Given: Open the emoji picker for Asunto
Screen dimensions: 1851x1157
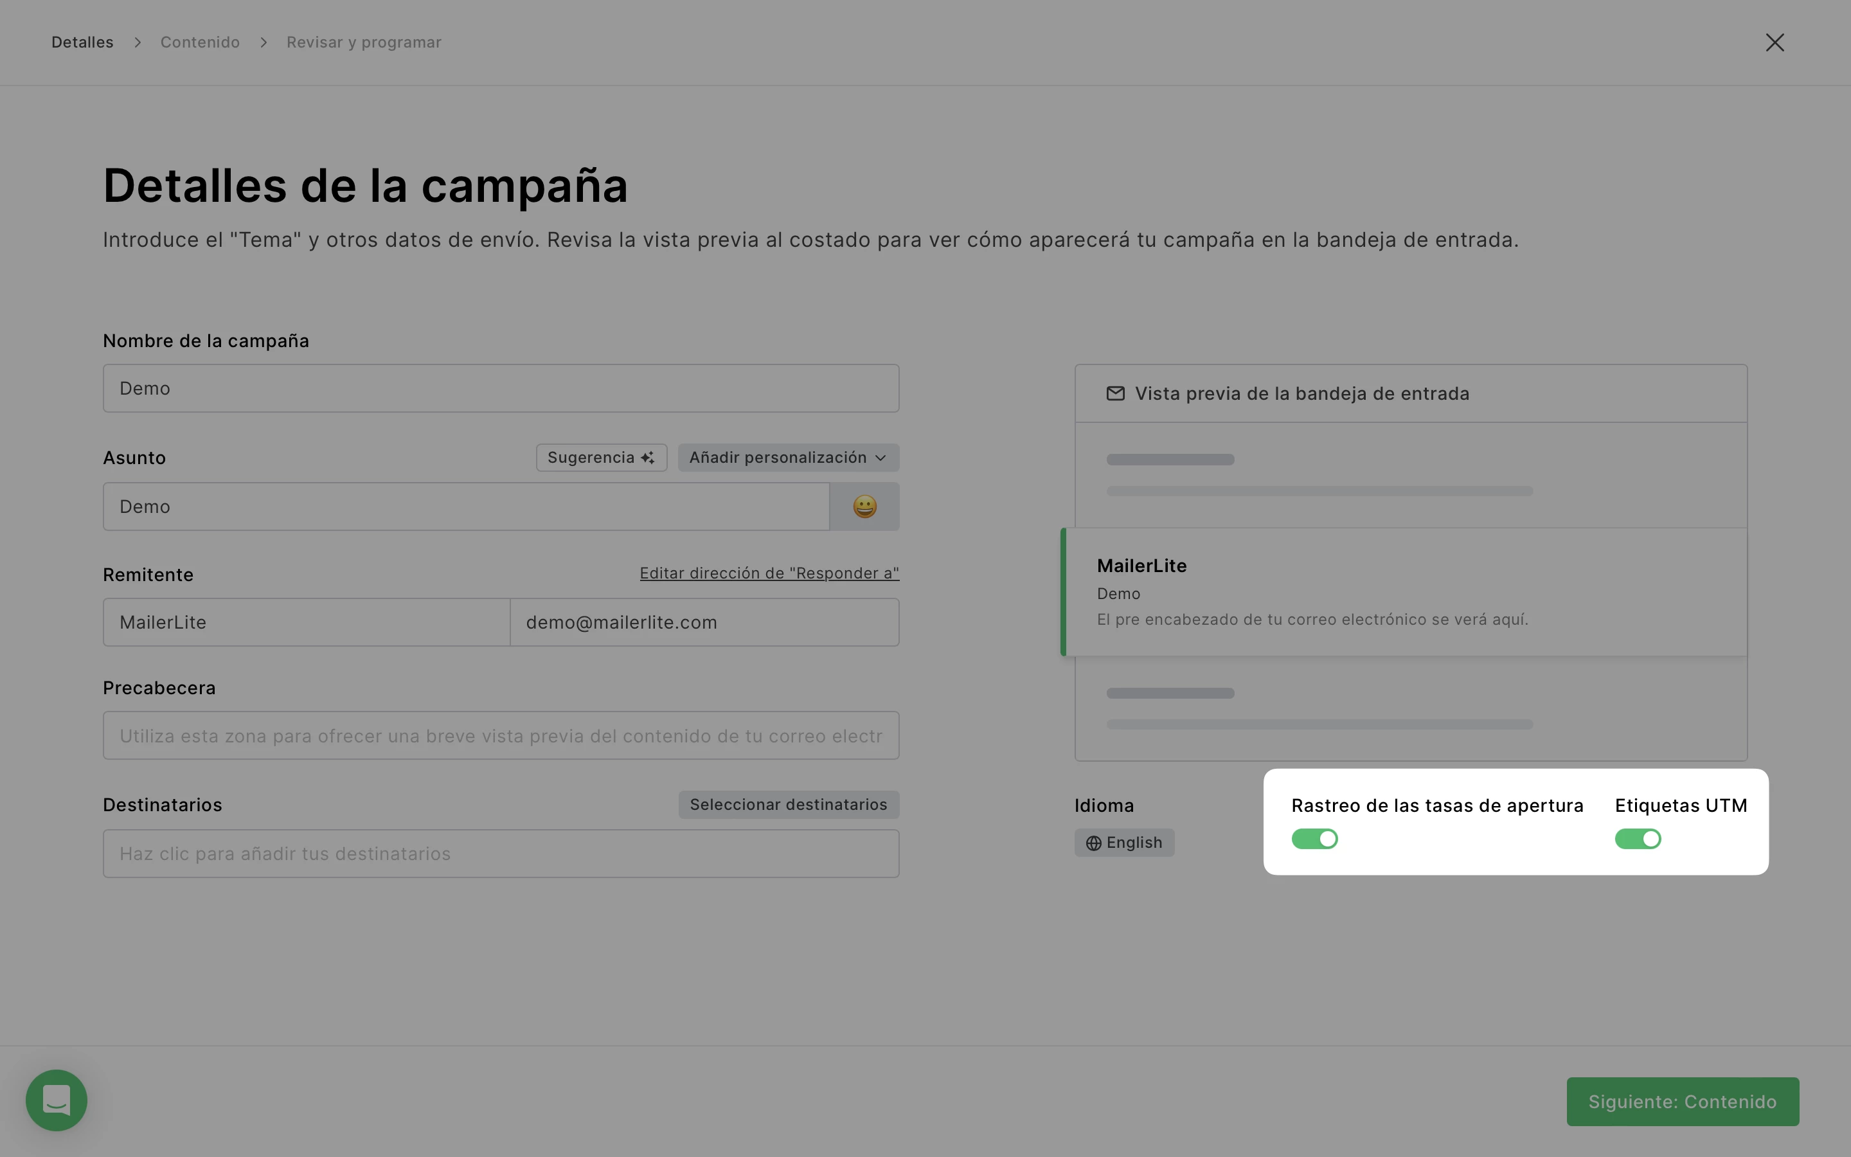Looking at the screenshot, I should pyautogui.click(x=864, y=507).
